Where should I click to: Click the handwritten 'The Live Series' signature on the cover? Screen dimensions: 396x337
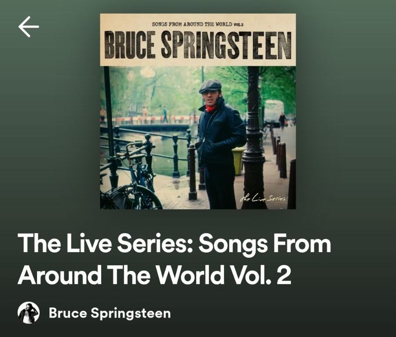tap(263, 198)
